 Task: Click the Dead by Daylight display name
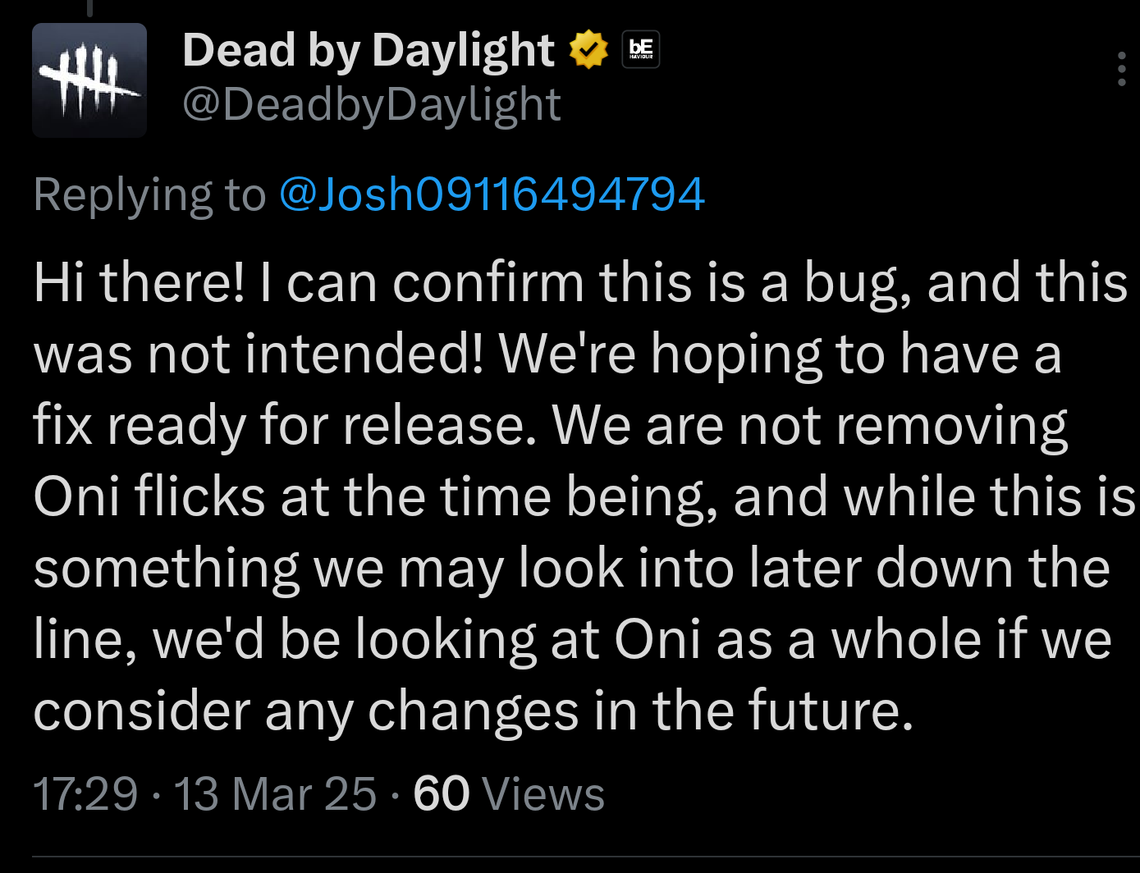pos(369,49)
